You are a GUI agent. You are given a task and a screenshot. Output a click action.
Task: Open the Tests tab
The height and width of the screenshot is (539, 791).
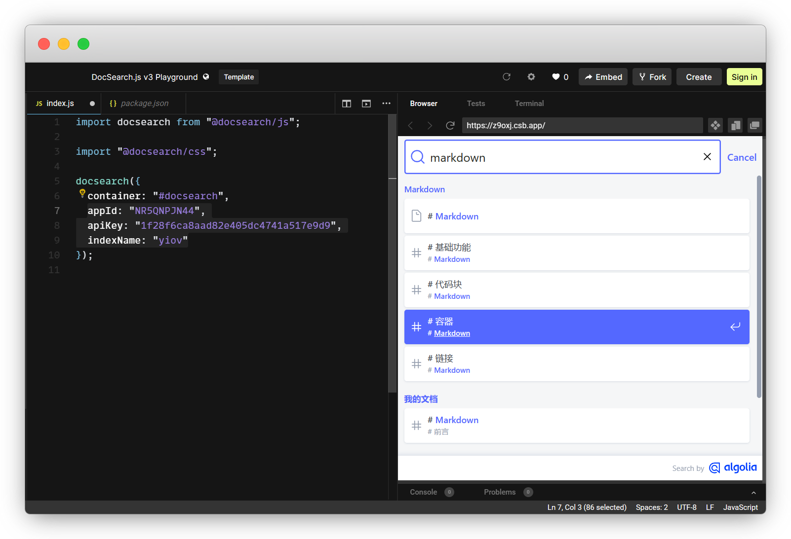point(475,104)
